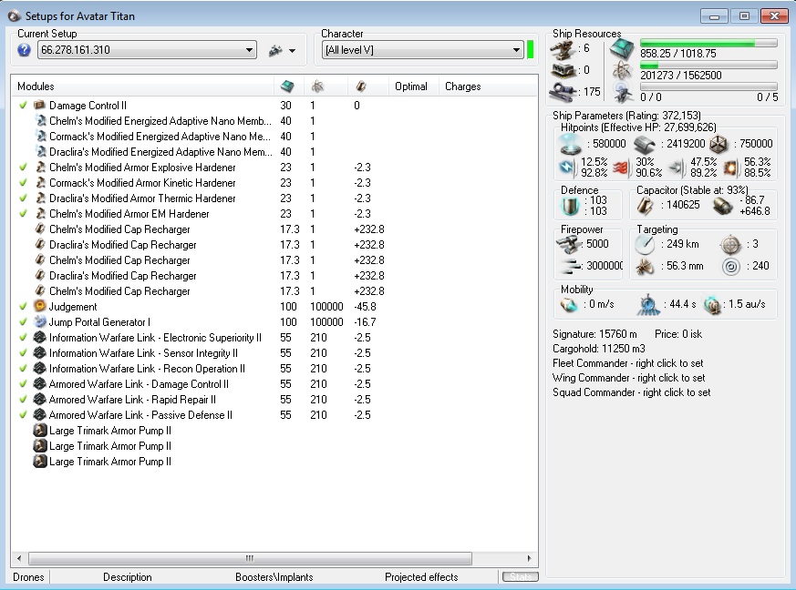
Task: Open the Current Setup dropdown 66.278.161.310
Action: pos(147,50)
